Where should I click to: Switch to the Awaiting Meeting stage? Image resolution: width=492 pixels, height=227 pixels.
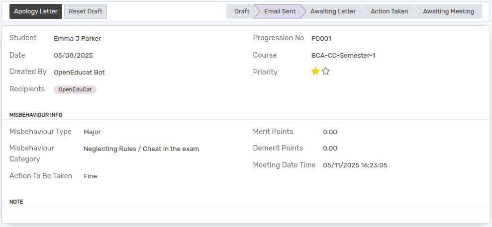click(x=448, y=11)
